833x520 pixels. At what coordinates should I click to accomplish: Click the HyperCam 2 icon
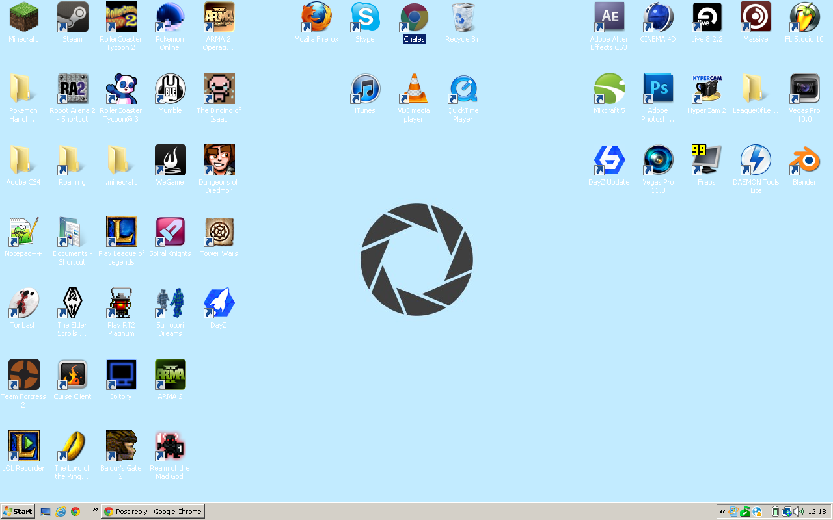tap(707, 89)
